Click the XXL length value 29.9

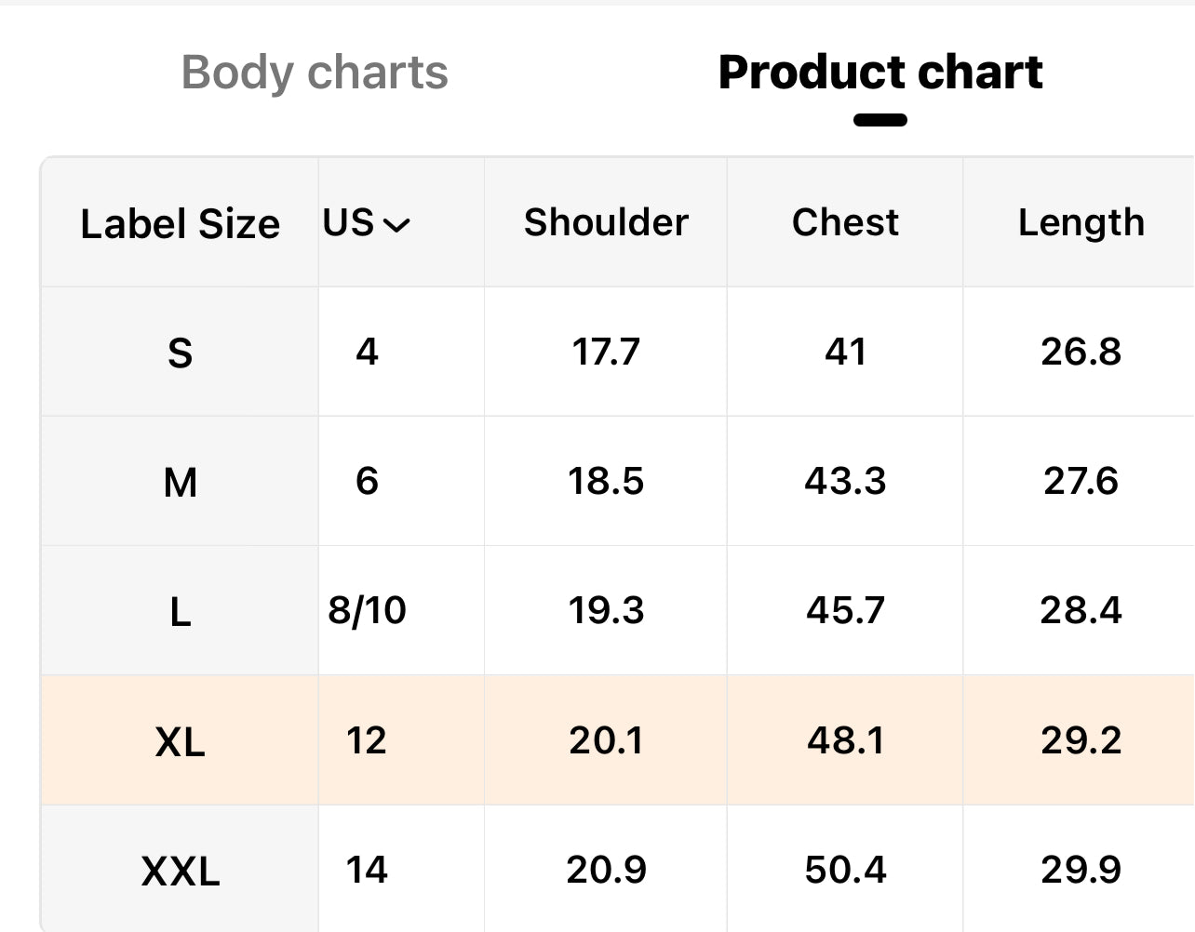[1081, 870]
